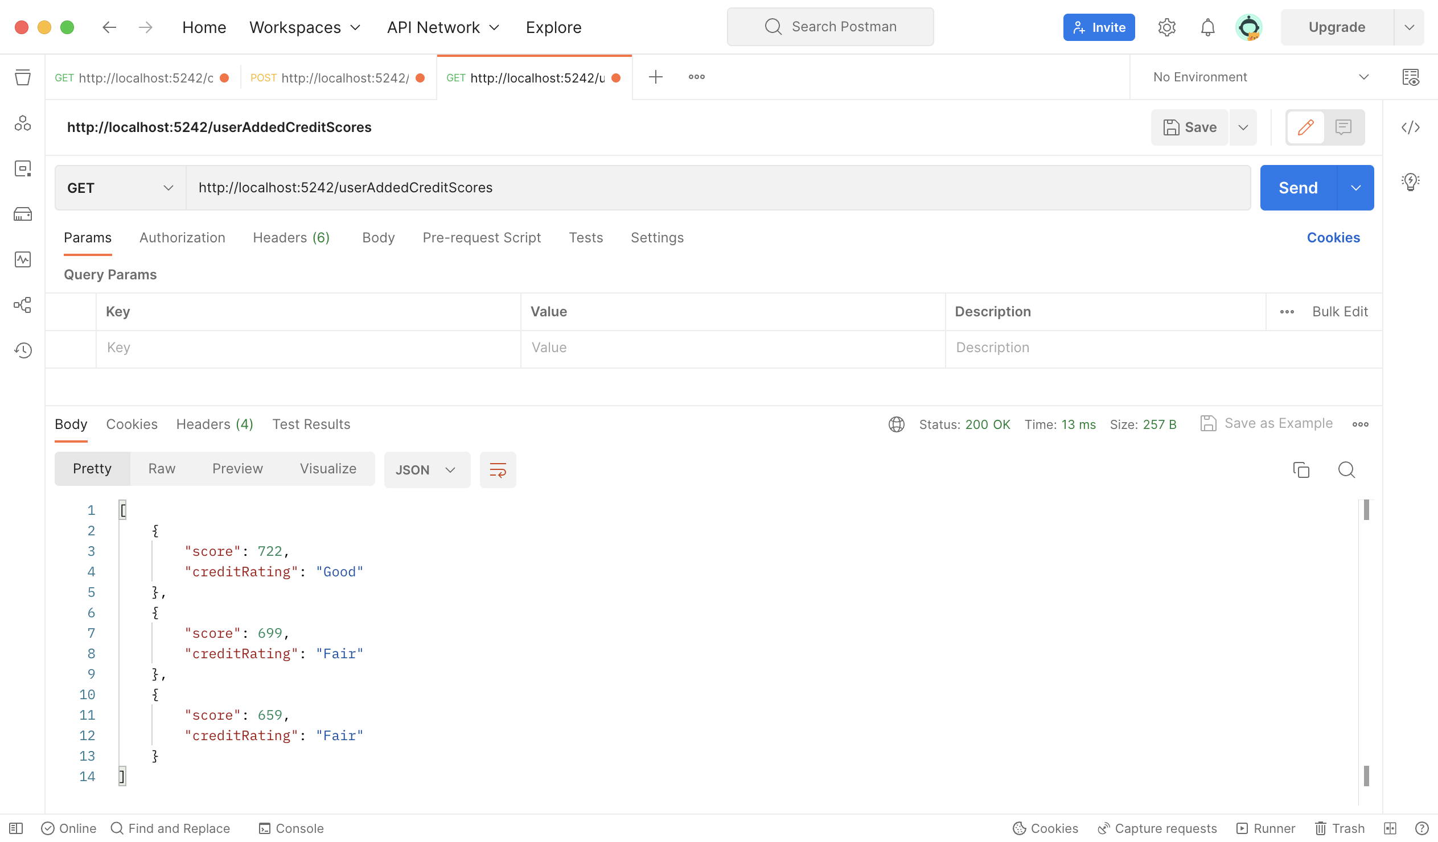Screen dimensions: 1438x842
Task: Open the Mock Servers sidebar panel
Action: (x=23, y=214)
